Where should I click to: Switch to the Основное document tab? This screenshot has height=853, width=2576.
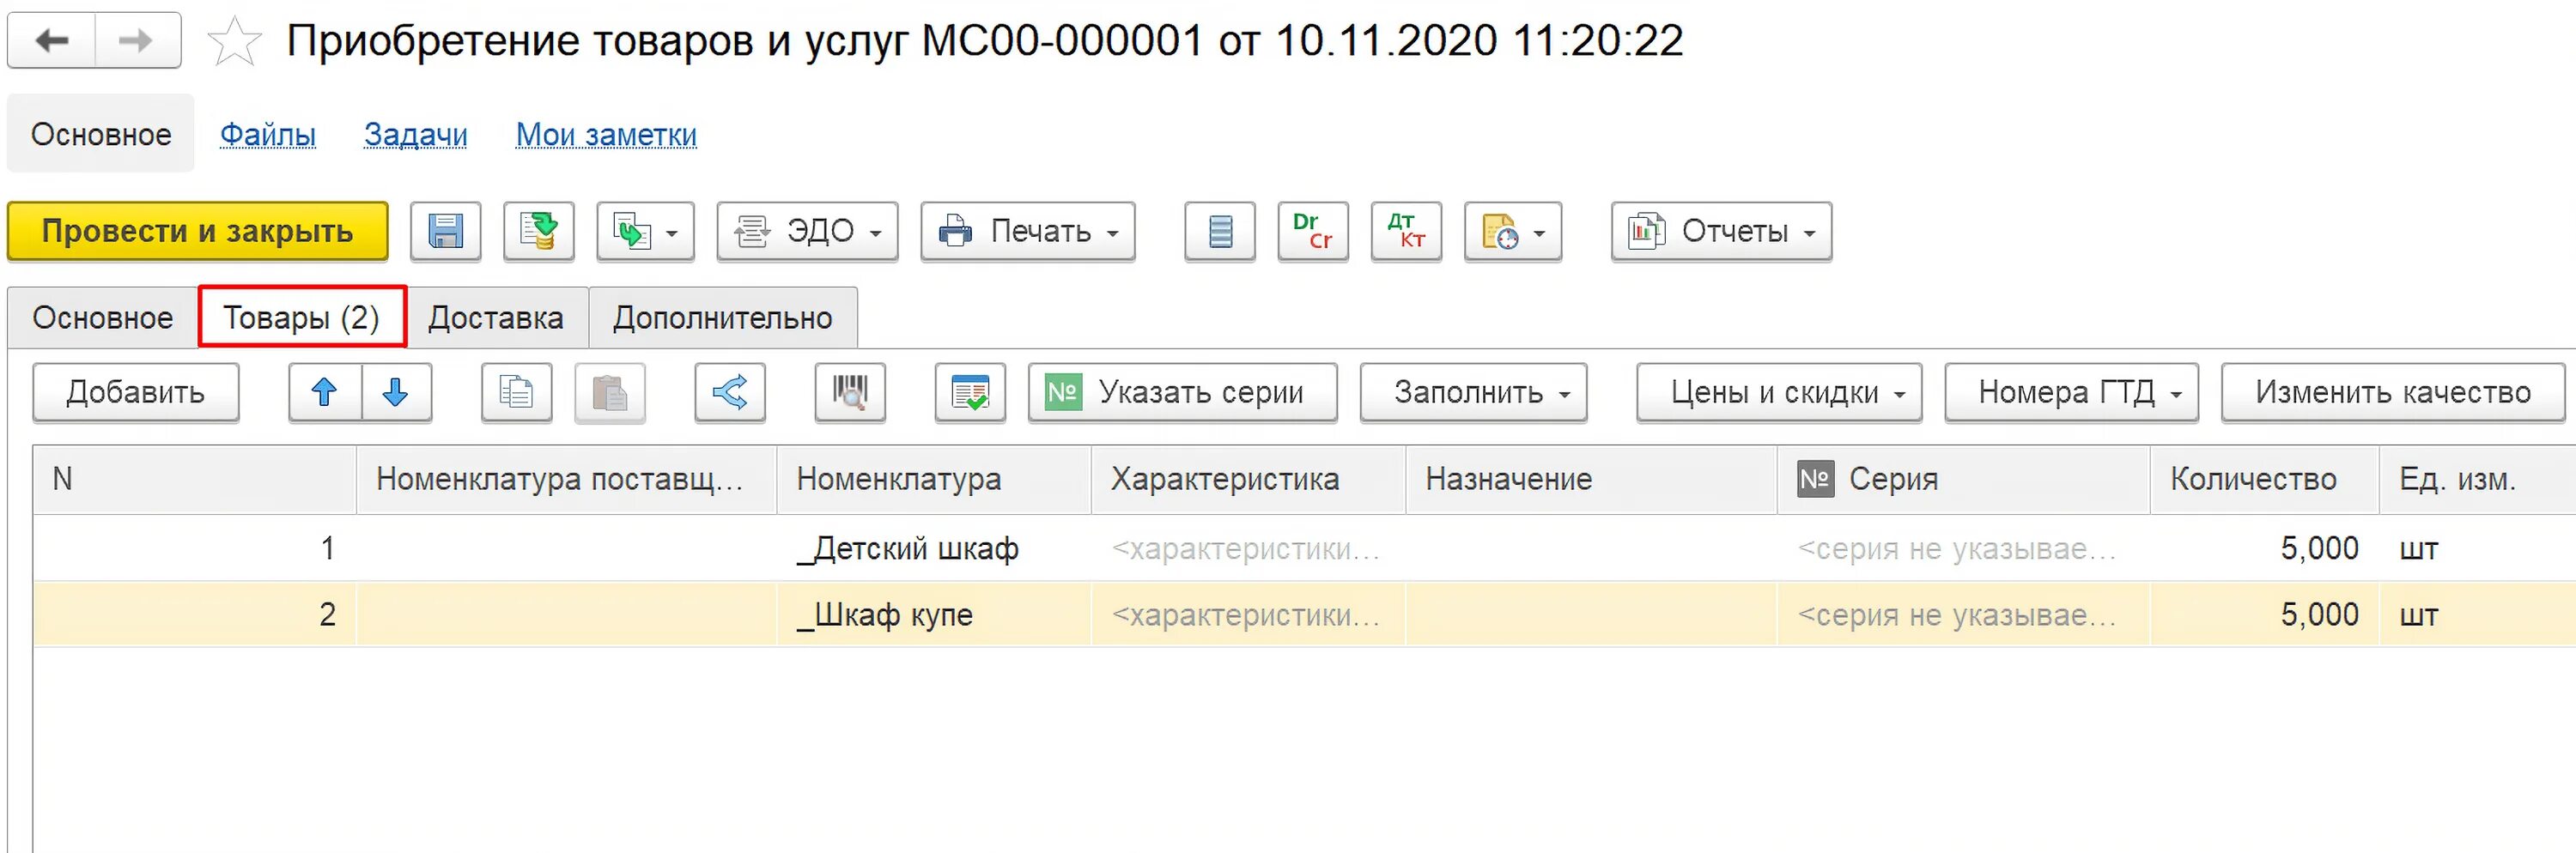pos(103,318)
